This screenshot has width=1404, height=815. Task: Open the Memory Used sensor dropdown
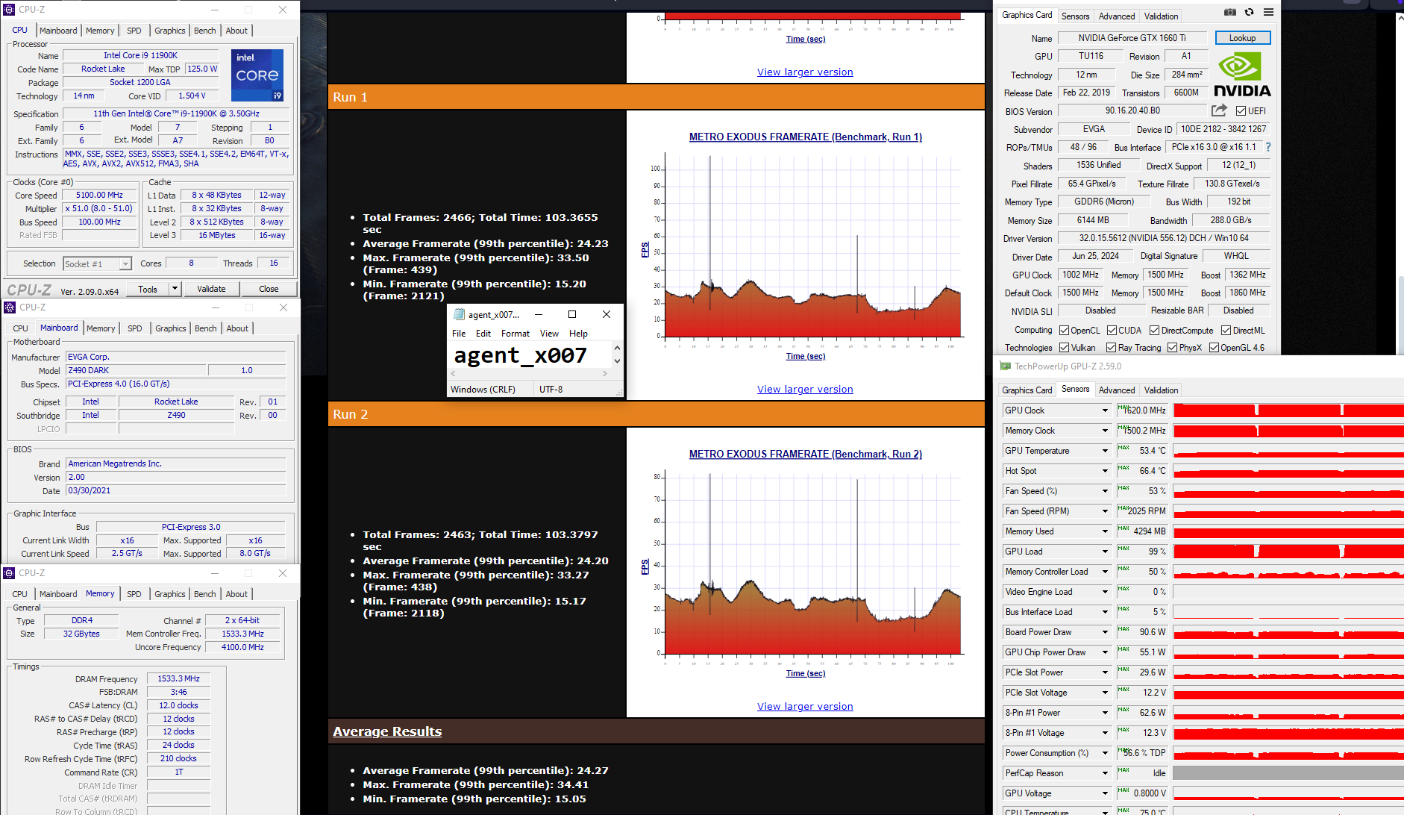coord(1106,531)
